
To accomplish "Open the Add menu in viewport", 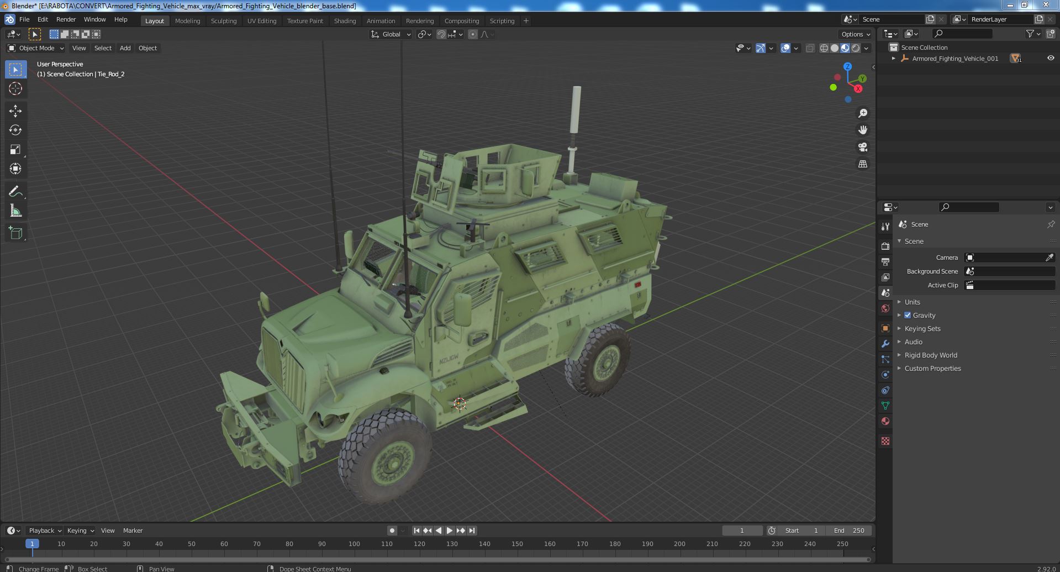I will point(125,48).
